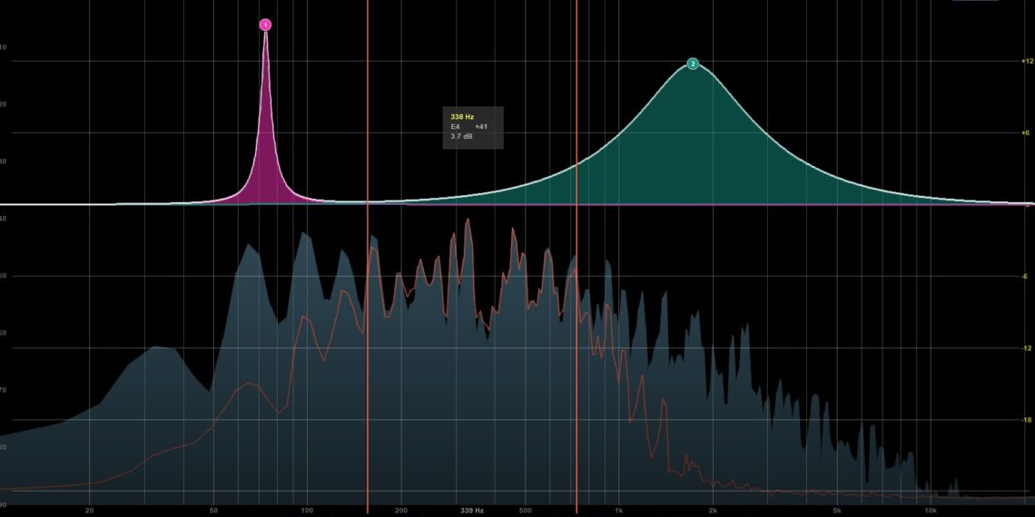Viewport: 1035px width, 517px height.
Task: Click the 1k frequency axis label
Action: pyautogui.click(x=619, y=511)
